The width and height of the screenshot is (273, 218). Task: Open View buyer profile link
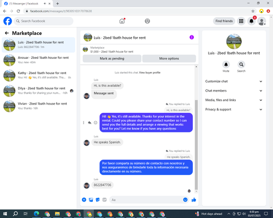pos(150,72)
